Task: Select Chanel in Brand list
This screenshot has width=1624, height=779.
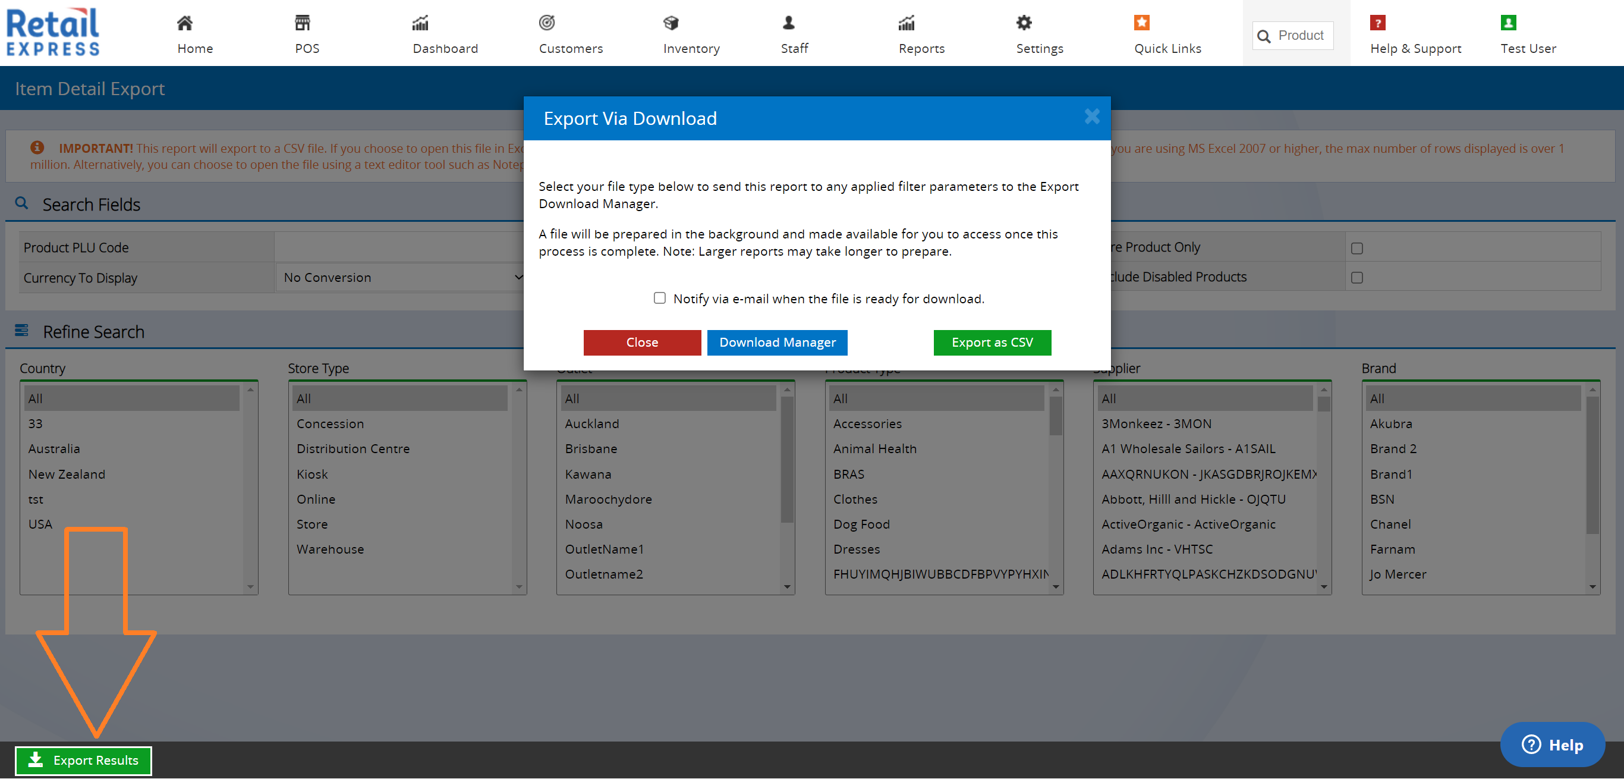Action: tap(1474, 524)
